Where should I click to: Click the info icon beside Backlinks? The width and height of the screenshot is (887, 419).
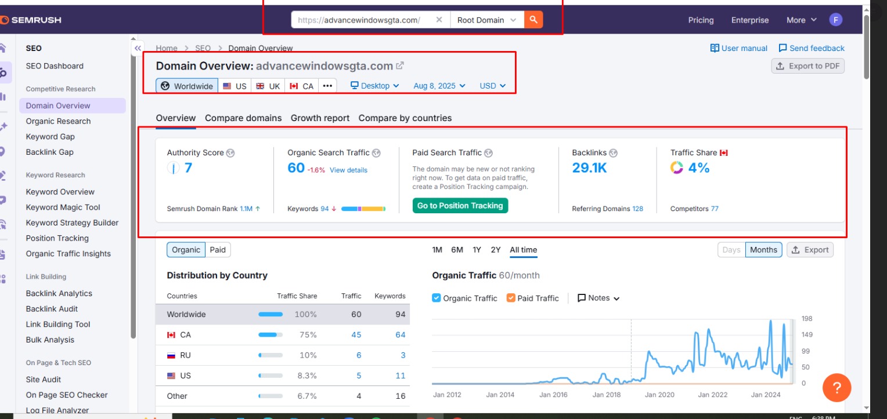tap(613, 153)
